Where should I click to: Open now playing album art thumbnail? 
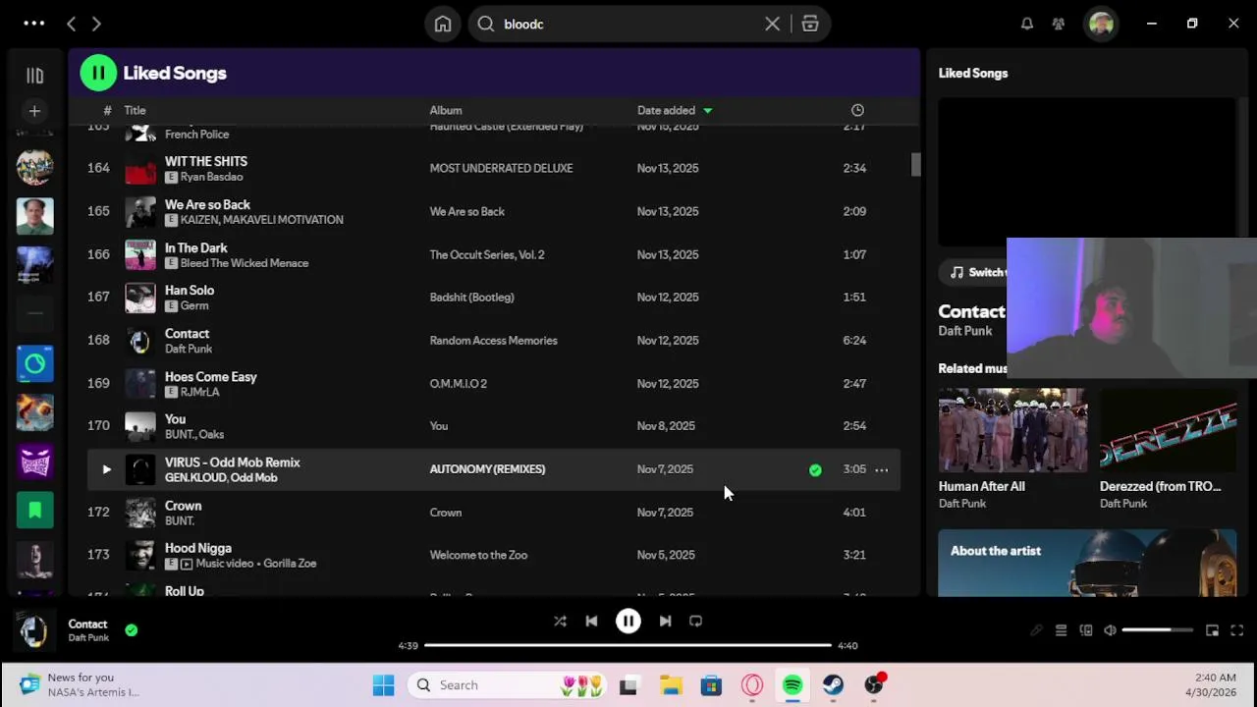click(34, 630)
